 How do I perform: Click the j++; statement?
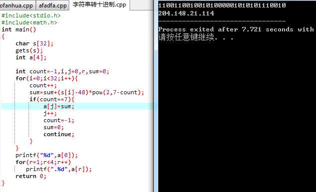(x=50, y=113)
